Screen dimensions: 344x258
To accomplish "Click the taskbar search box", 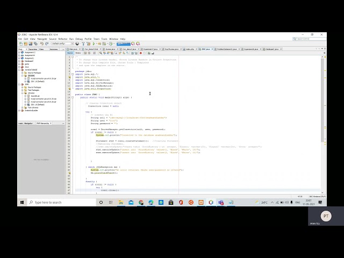I will pyautogui.click(x=61, y=202).
